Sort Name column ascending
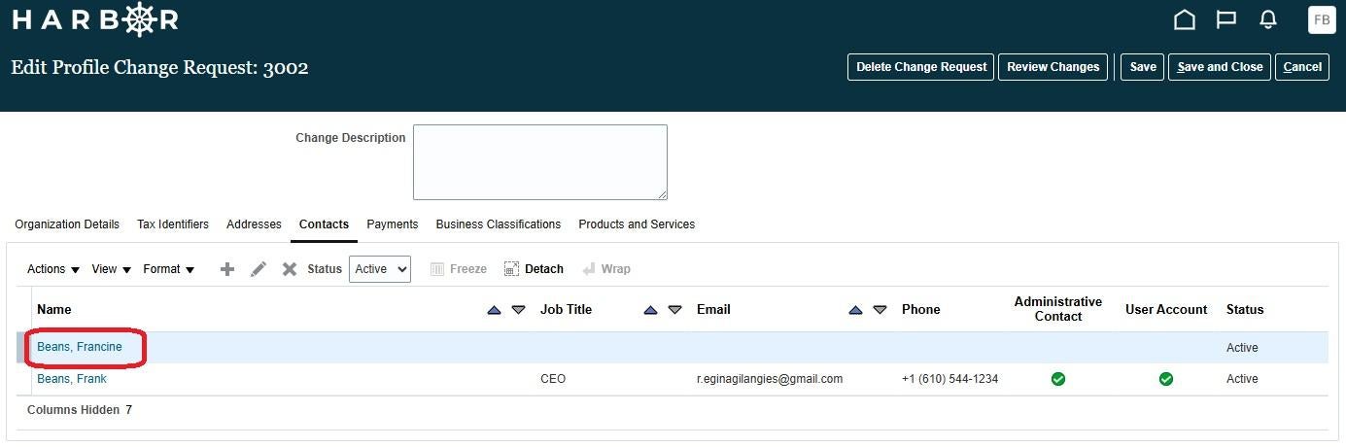This screenshot has height=447, width=1346. (494, 310)
